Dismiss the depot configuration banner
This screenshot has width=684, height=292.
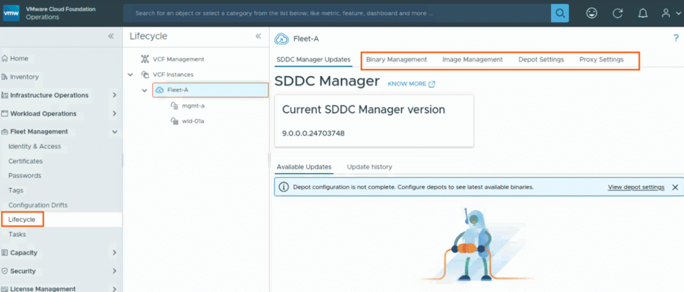click(675, 187)
